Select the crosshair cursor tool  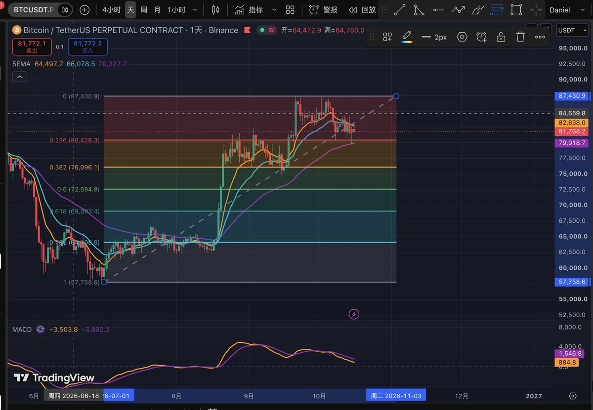point(536,10)
